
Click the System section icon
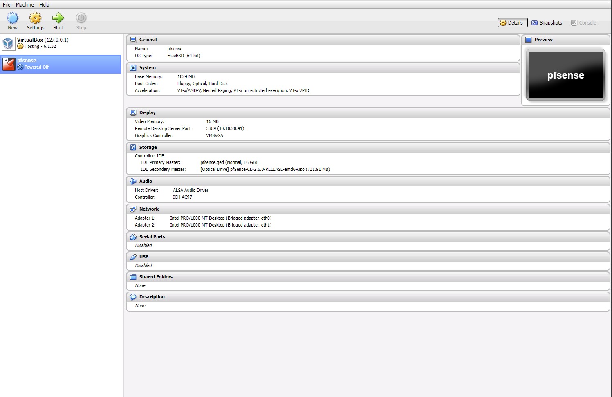click(133, 67)
